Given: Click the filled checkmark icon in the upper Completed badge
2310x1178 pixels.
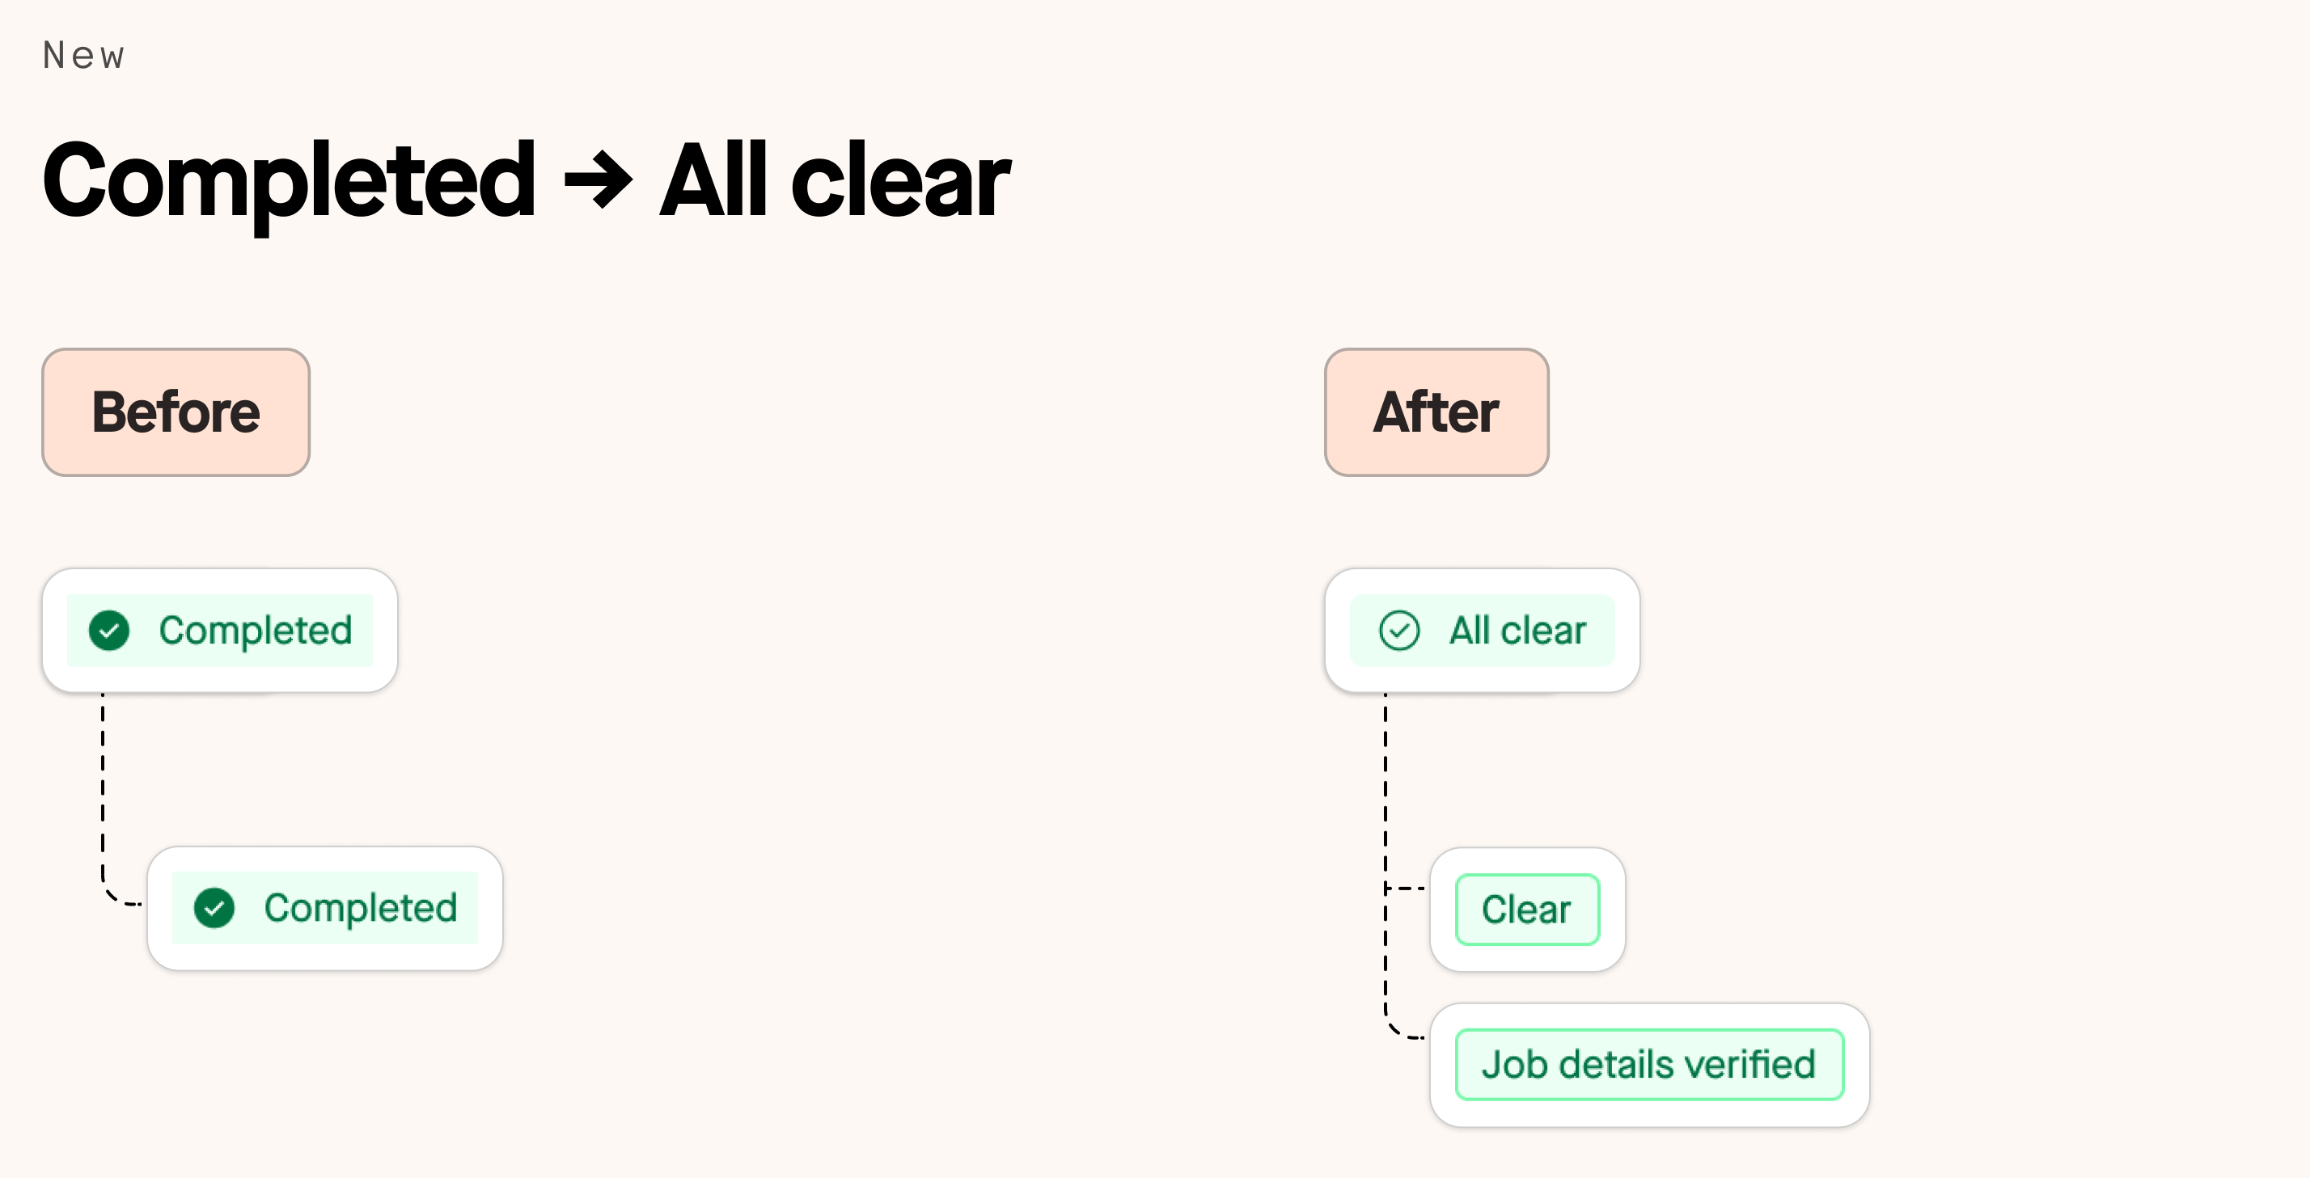Looking at the screenshot, I should (x=109, y=631).
